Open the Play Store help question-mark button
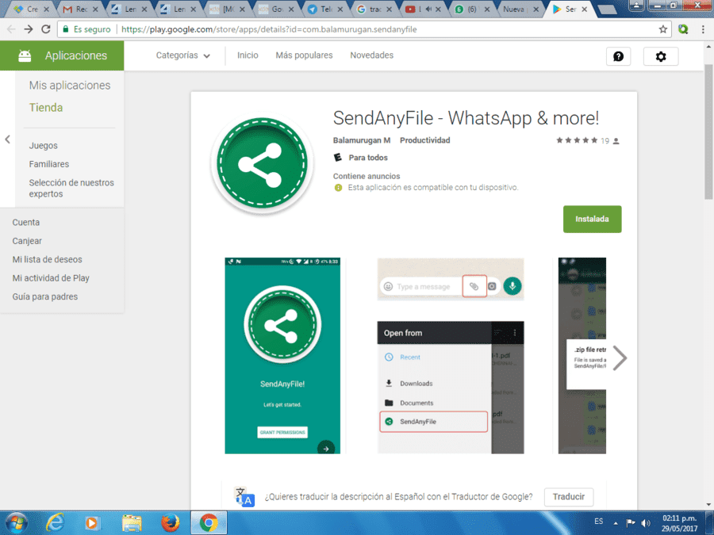 618,56
